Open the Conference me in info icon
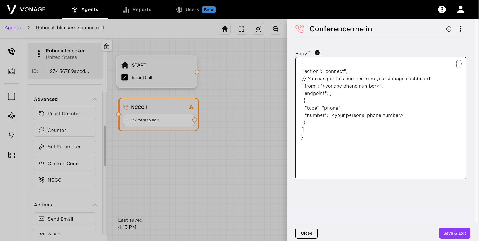Image resolution: width=479 pixels, height=241 pixels. (x=449, y=29)
